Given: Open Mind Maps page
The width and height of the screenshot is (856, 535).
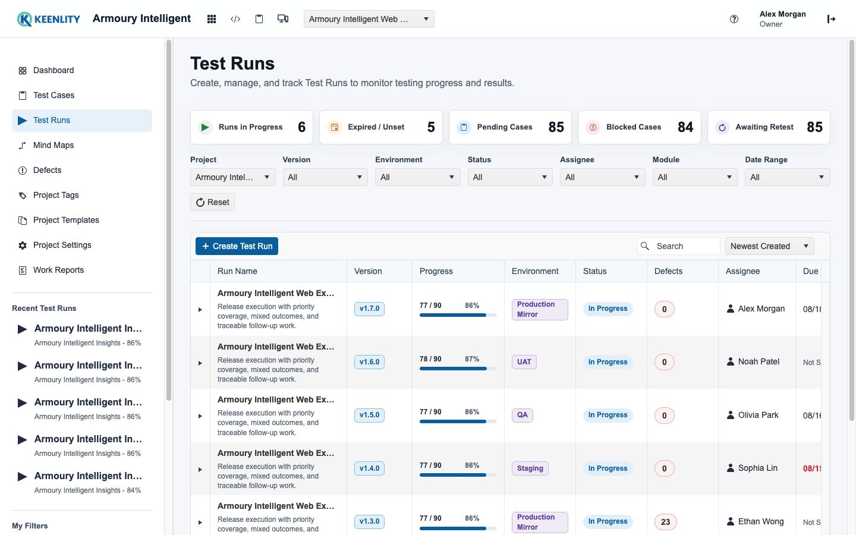Looking at the screenshot, I should (x=82, y=145).
